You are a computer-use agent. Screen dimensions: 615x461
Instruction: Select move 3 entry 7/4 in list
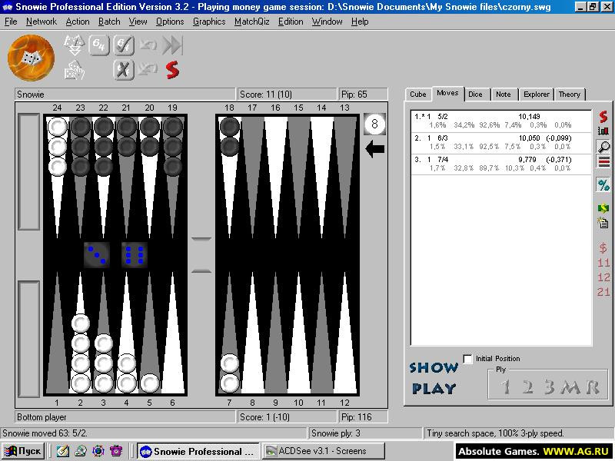[x=501, y=164]
